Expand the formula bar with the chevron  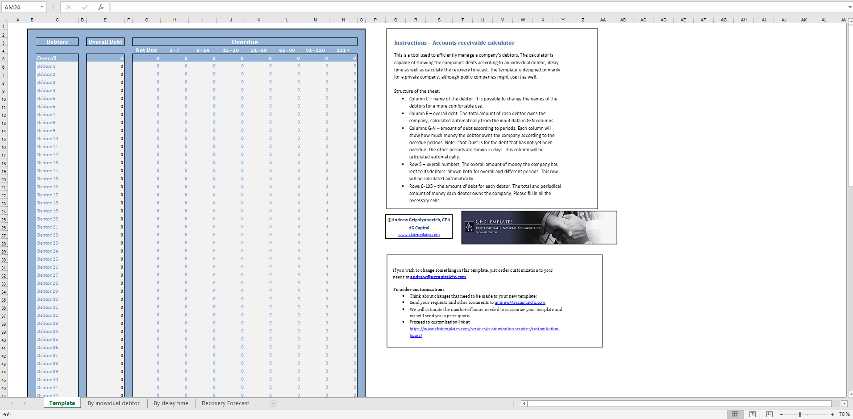click(849, 7)
